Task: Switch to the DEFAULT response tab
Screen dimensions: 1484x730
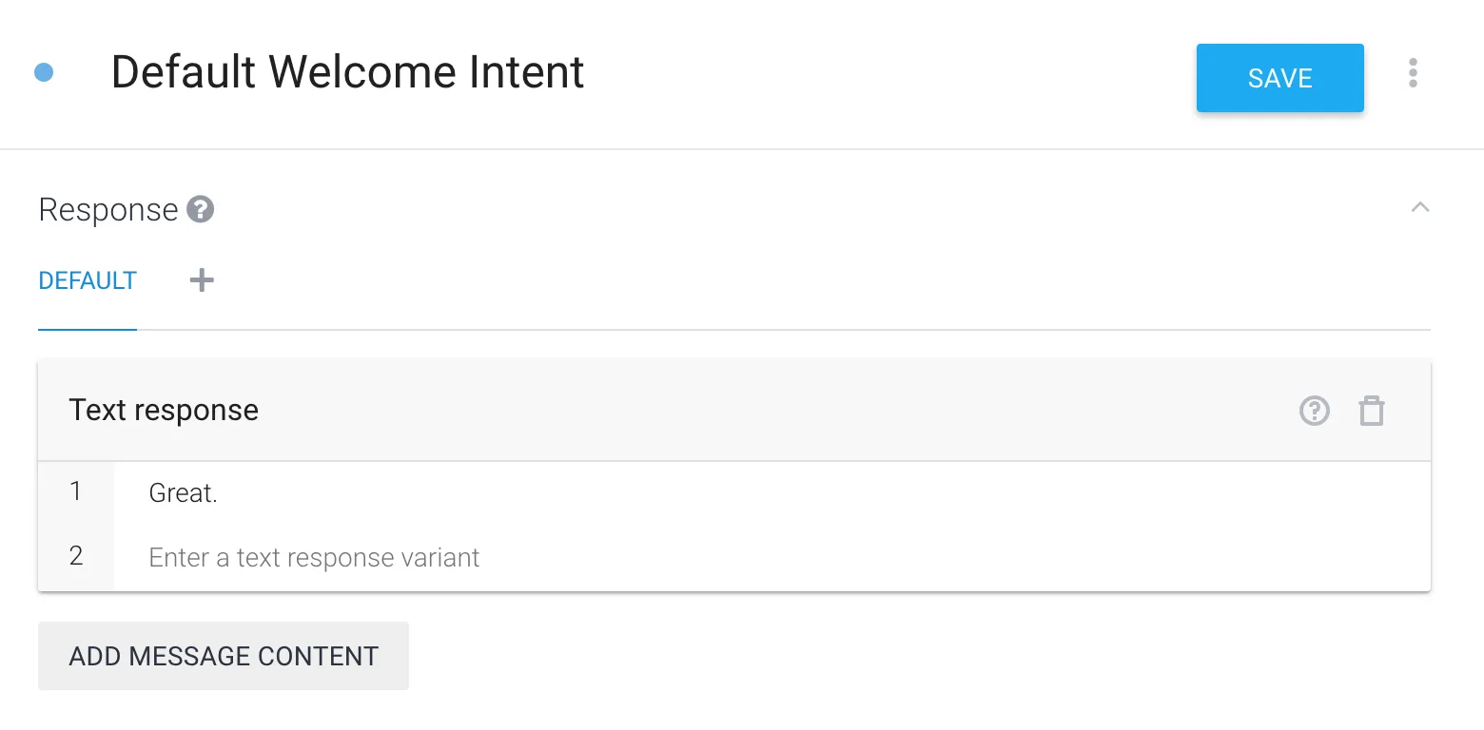Action: point(88,281)
